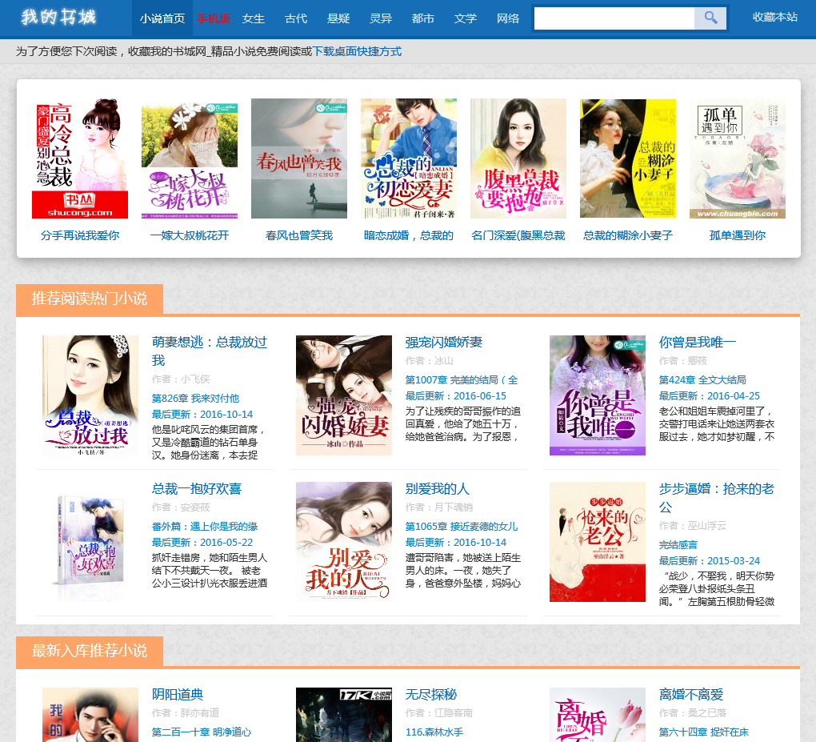Open chapter 番外篇：遇上你是我的缘

pos(205,527)
